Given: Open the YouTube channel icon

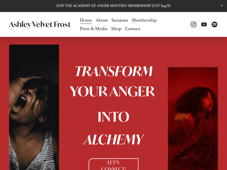Looking at the screenshot, I should (x=204, y=24).
